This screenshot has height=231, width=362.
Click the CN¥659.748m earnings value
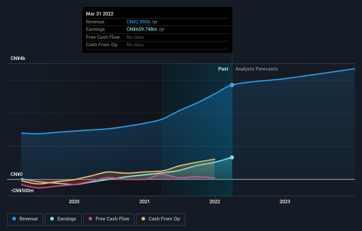pos(142,29)
